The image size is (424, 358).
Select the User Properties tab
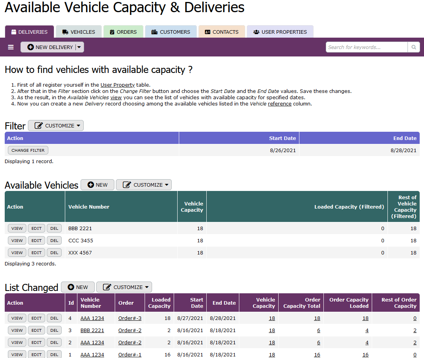(280, 32)
